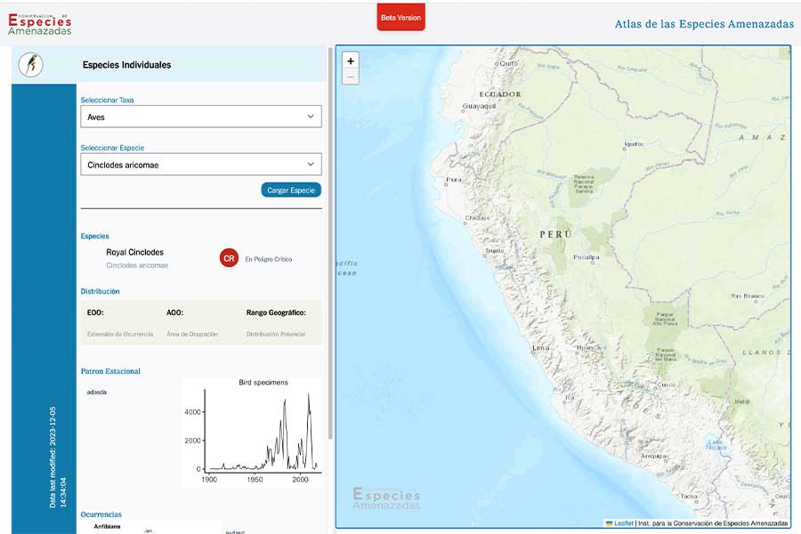Click the Ocurrencias heading
This screenshot has height=534, width=801.
click(x=101, y=514)
